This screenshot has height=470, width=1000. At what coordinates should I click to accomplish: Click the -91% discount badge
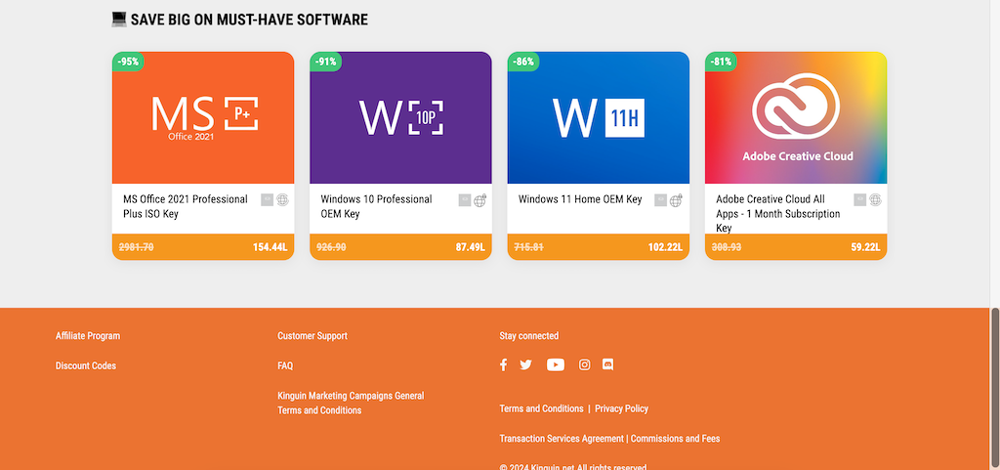click(326, 62)
